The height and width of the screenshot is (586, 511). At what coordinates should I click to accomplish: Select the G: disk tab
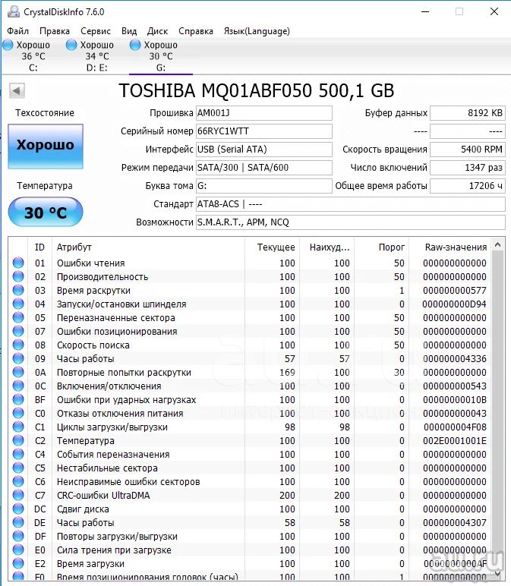tap(161, 56)
